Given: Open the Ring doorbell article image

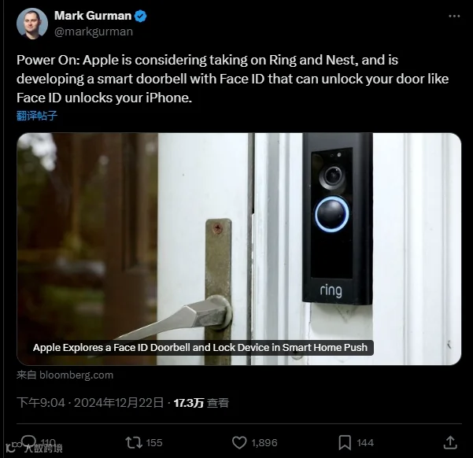Looking at the screenshot, I should click(239, 249).
